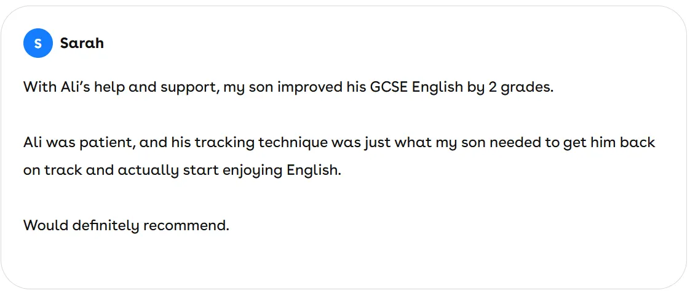This screenshot has height=293, width=690.
Task: Click Sarah's blue avatar circle
Action: (x=38, y=43)
